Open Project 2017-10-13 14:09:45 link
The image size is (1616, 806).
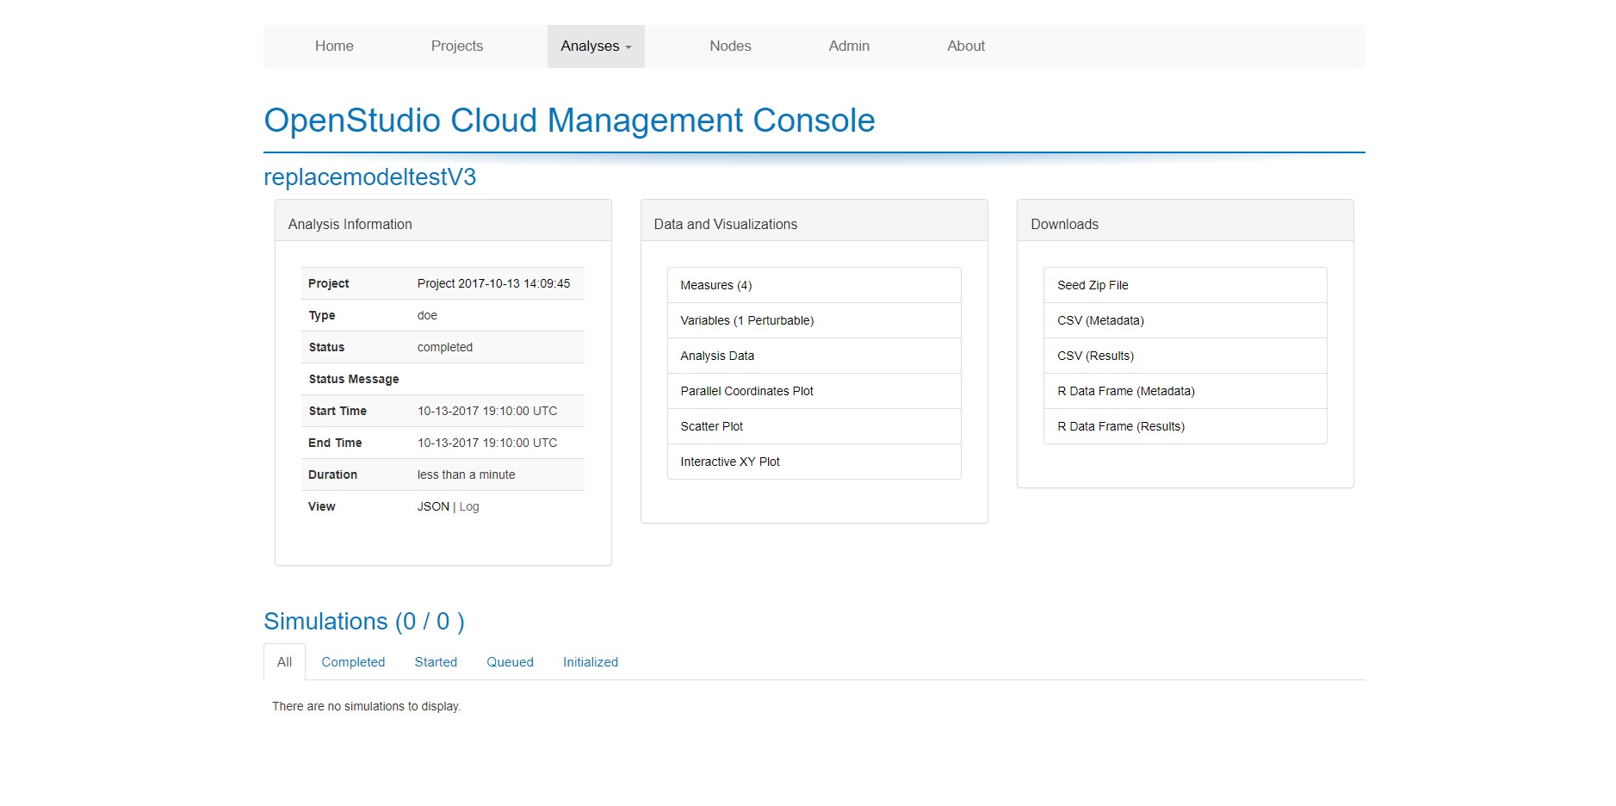click(x=493, y=283)
